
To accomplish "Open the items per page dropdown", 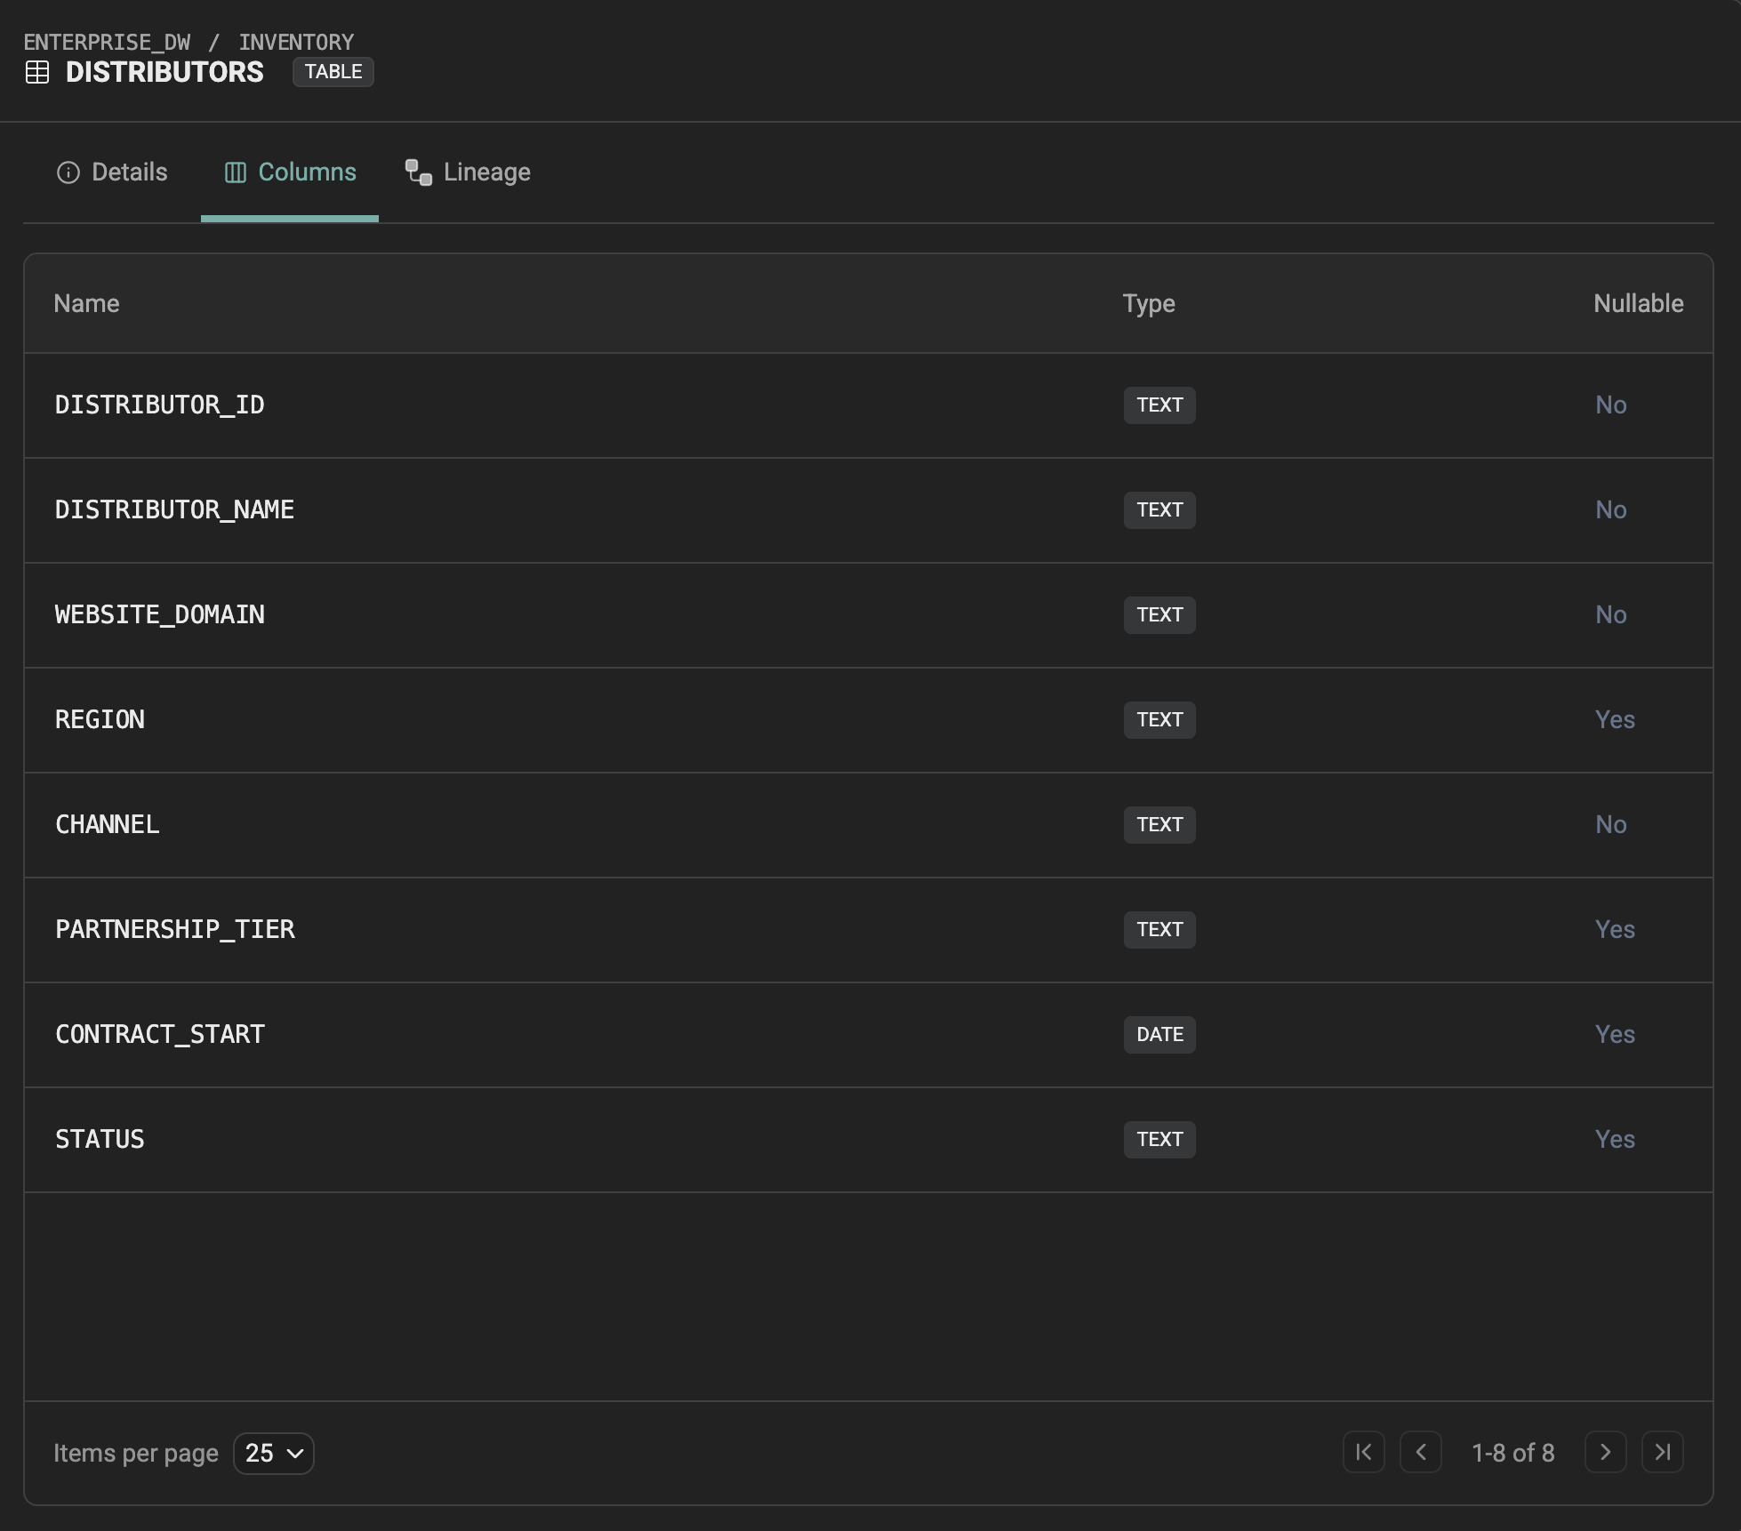I will 273,1453.
